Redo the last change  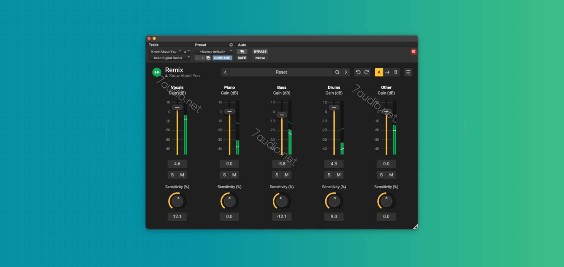click(x=367, y=72)
